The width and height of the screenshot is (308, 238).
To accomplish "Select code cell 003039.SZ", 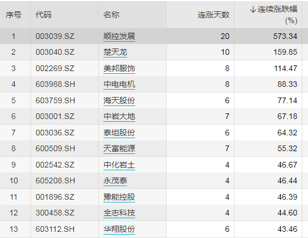I will click(x=55, y=36).
